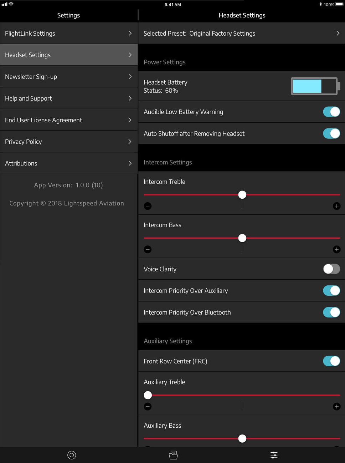
Task: Select Headset Settings in the sidebar
Action: click(68, 55)
